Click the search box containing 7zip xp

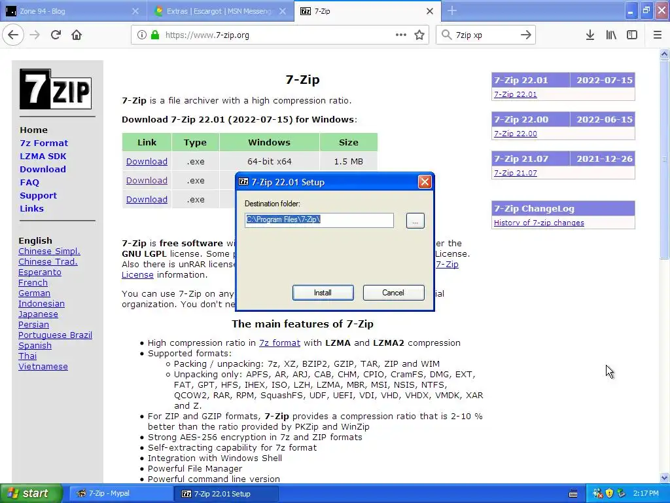click(485, 35)
